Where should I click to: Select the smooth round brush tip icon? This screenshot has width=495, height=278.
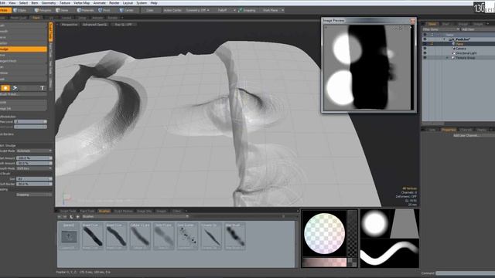click(x=5, y=88)
